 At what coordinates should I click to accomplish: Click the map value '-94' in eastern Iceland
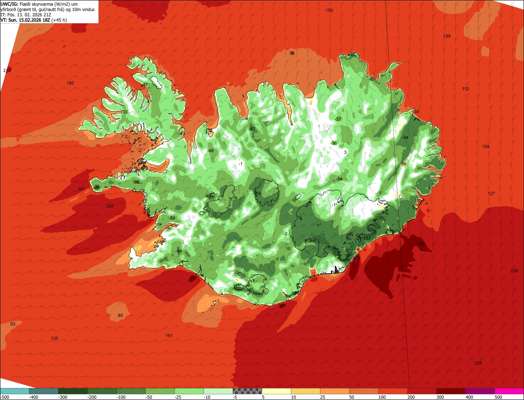pyautogui.click(x=405, y=138)
